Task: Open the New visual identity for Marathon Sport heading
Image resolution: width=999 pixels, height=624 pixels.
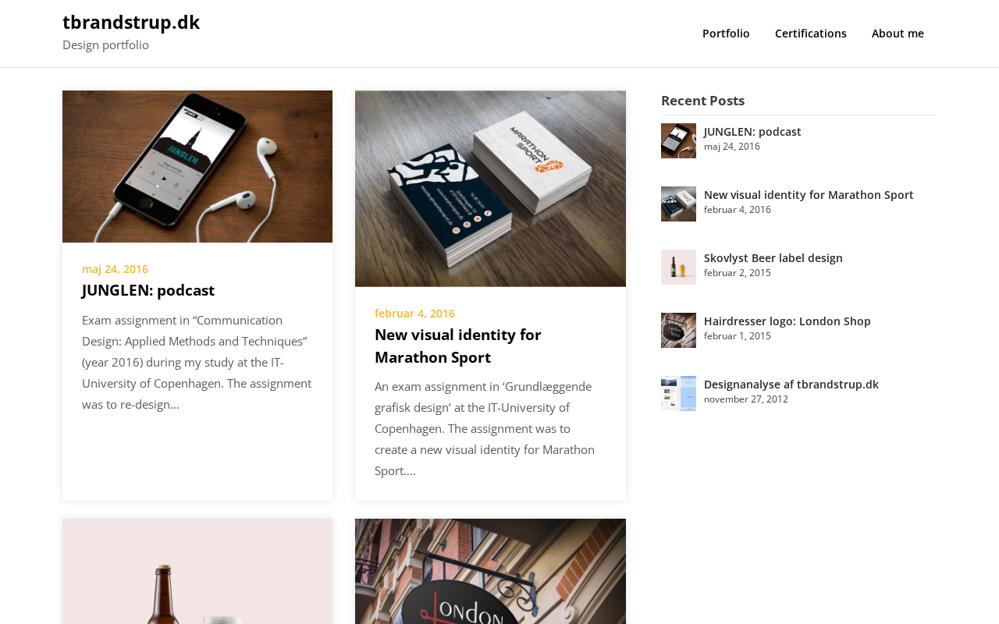Action: coord(458,346)
